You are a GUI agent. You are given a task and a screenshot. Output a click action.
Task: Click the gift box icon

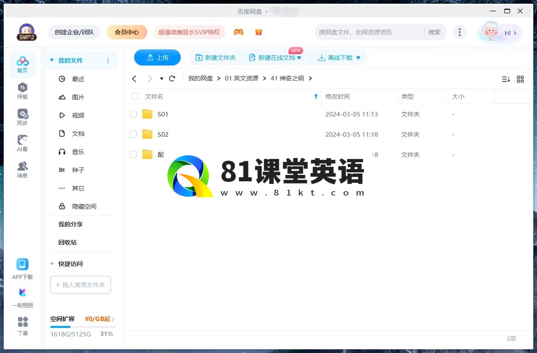[259, 32]
